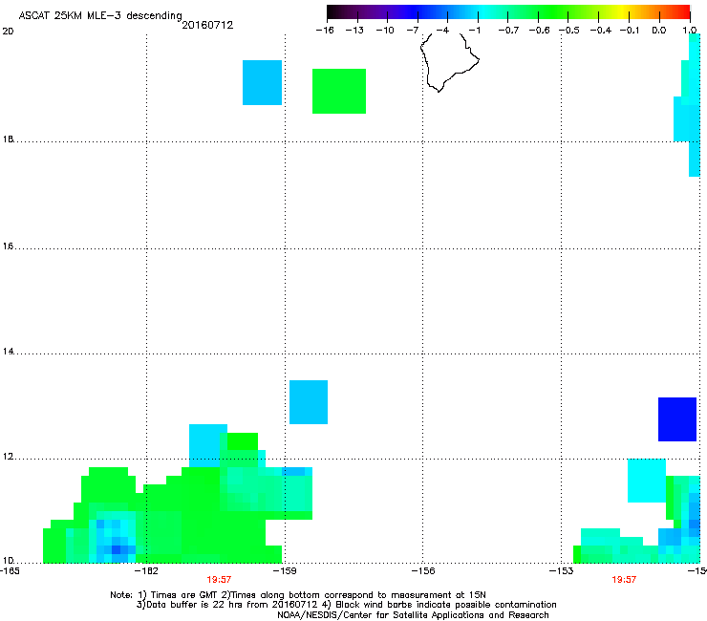
Task: Click the 'Data buffer is 22 hrs' note line
Action: tap(346, 605)
